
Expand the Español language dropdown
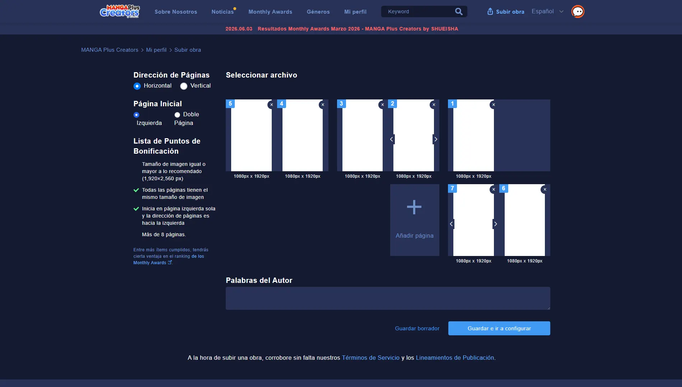coord(547,11)
